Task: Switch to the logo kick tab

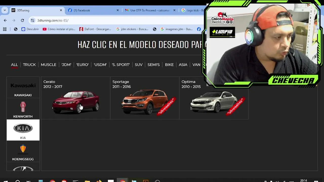Action: click(x=193, y=10)
